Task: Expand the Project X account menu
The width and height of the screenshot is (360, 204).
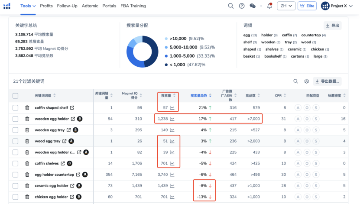Action: 340,6
